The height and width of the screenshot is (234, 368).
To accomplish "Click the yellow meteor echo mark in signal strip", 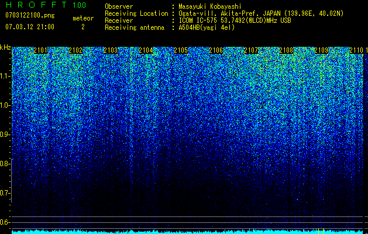I will [321, 231].
